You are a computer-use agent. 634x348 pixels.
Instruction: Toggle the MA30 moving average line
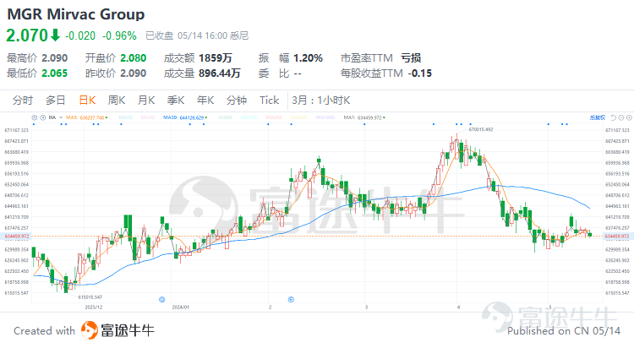(x=183, y=117)
